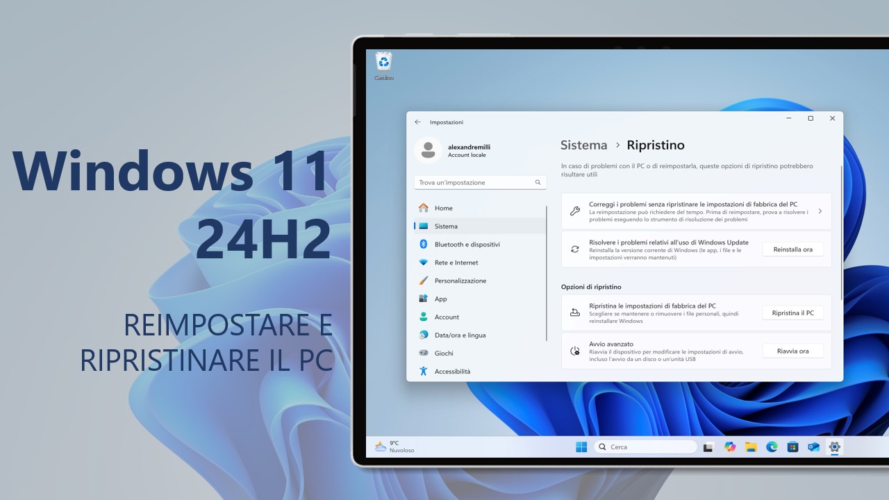Image resolution: width=889 pixels, height=500 pixels.
Task: Open Accessibilità settings in the sidebar
Action: click(x=480, y=371)
